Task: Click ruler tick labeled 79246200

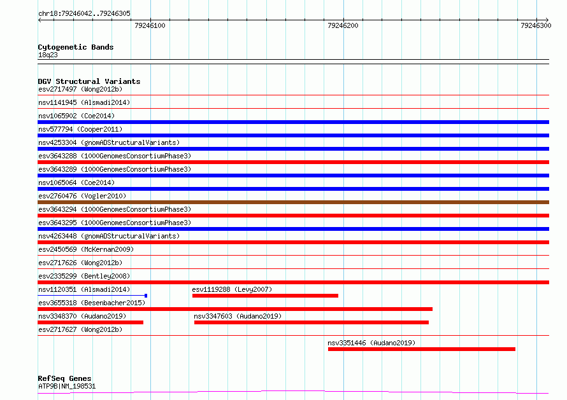Action: [x=343, y=25]
